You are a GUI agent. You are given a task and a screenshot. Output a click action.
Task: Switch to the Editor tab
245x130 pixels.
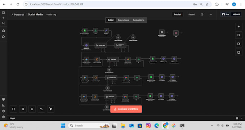click(111, 20)
